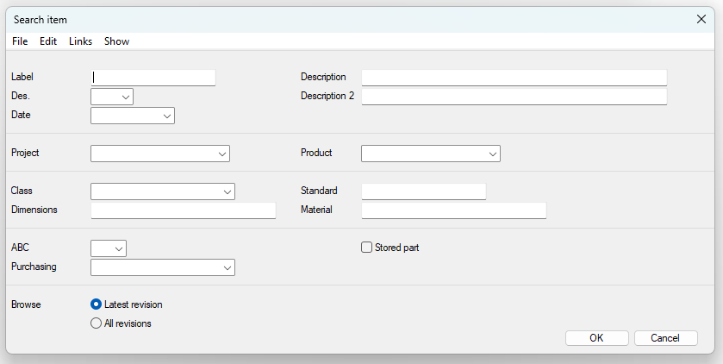
Task: Focus the Label text field
Action: [153, 78]
